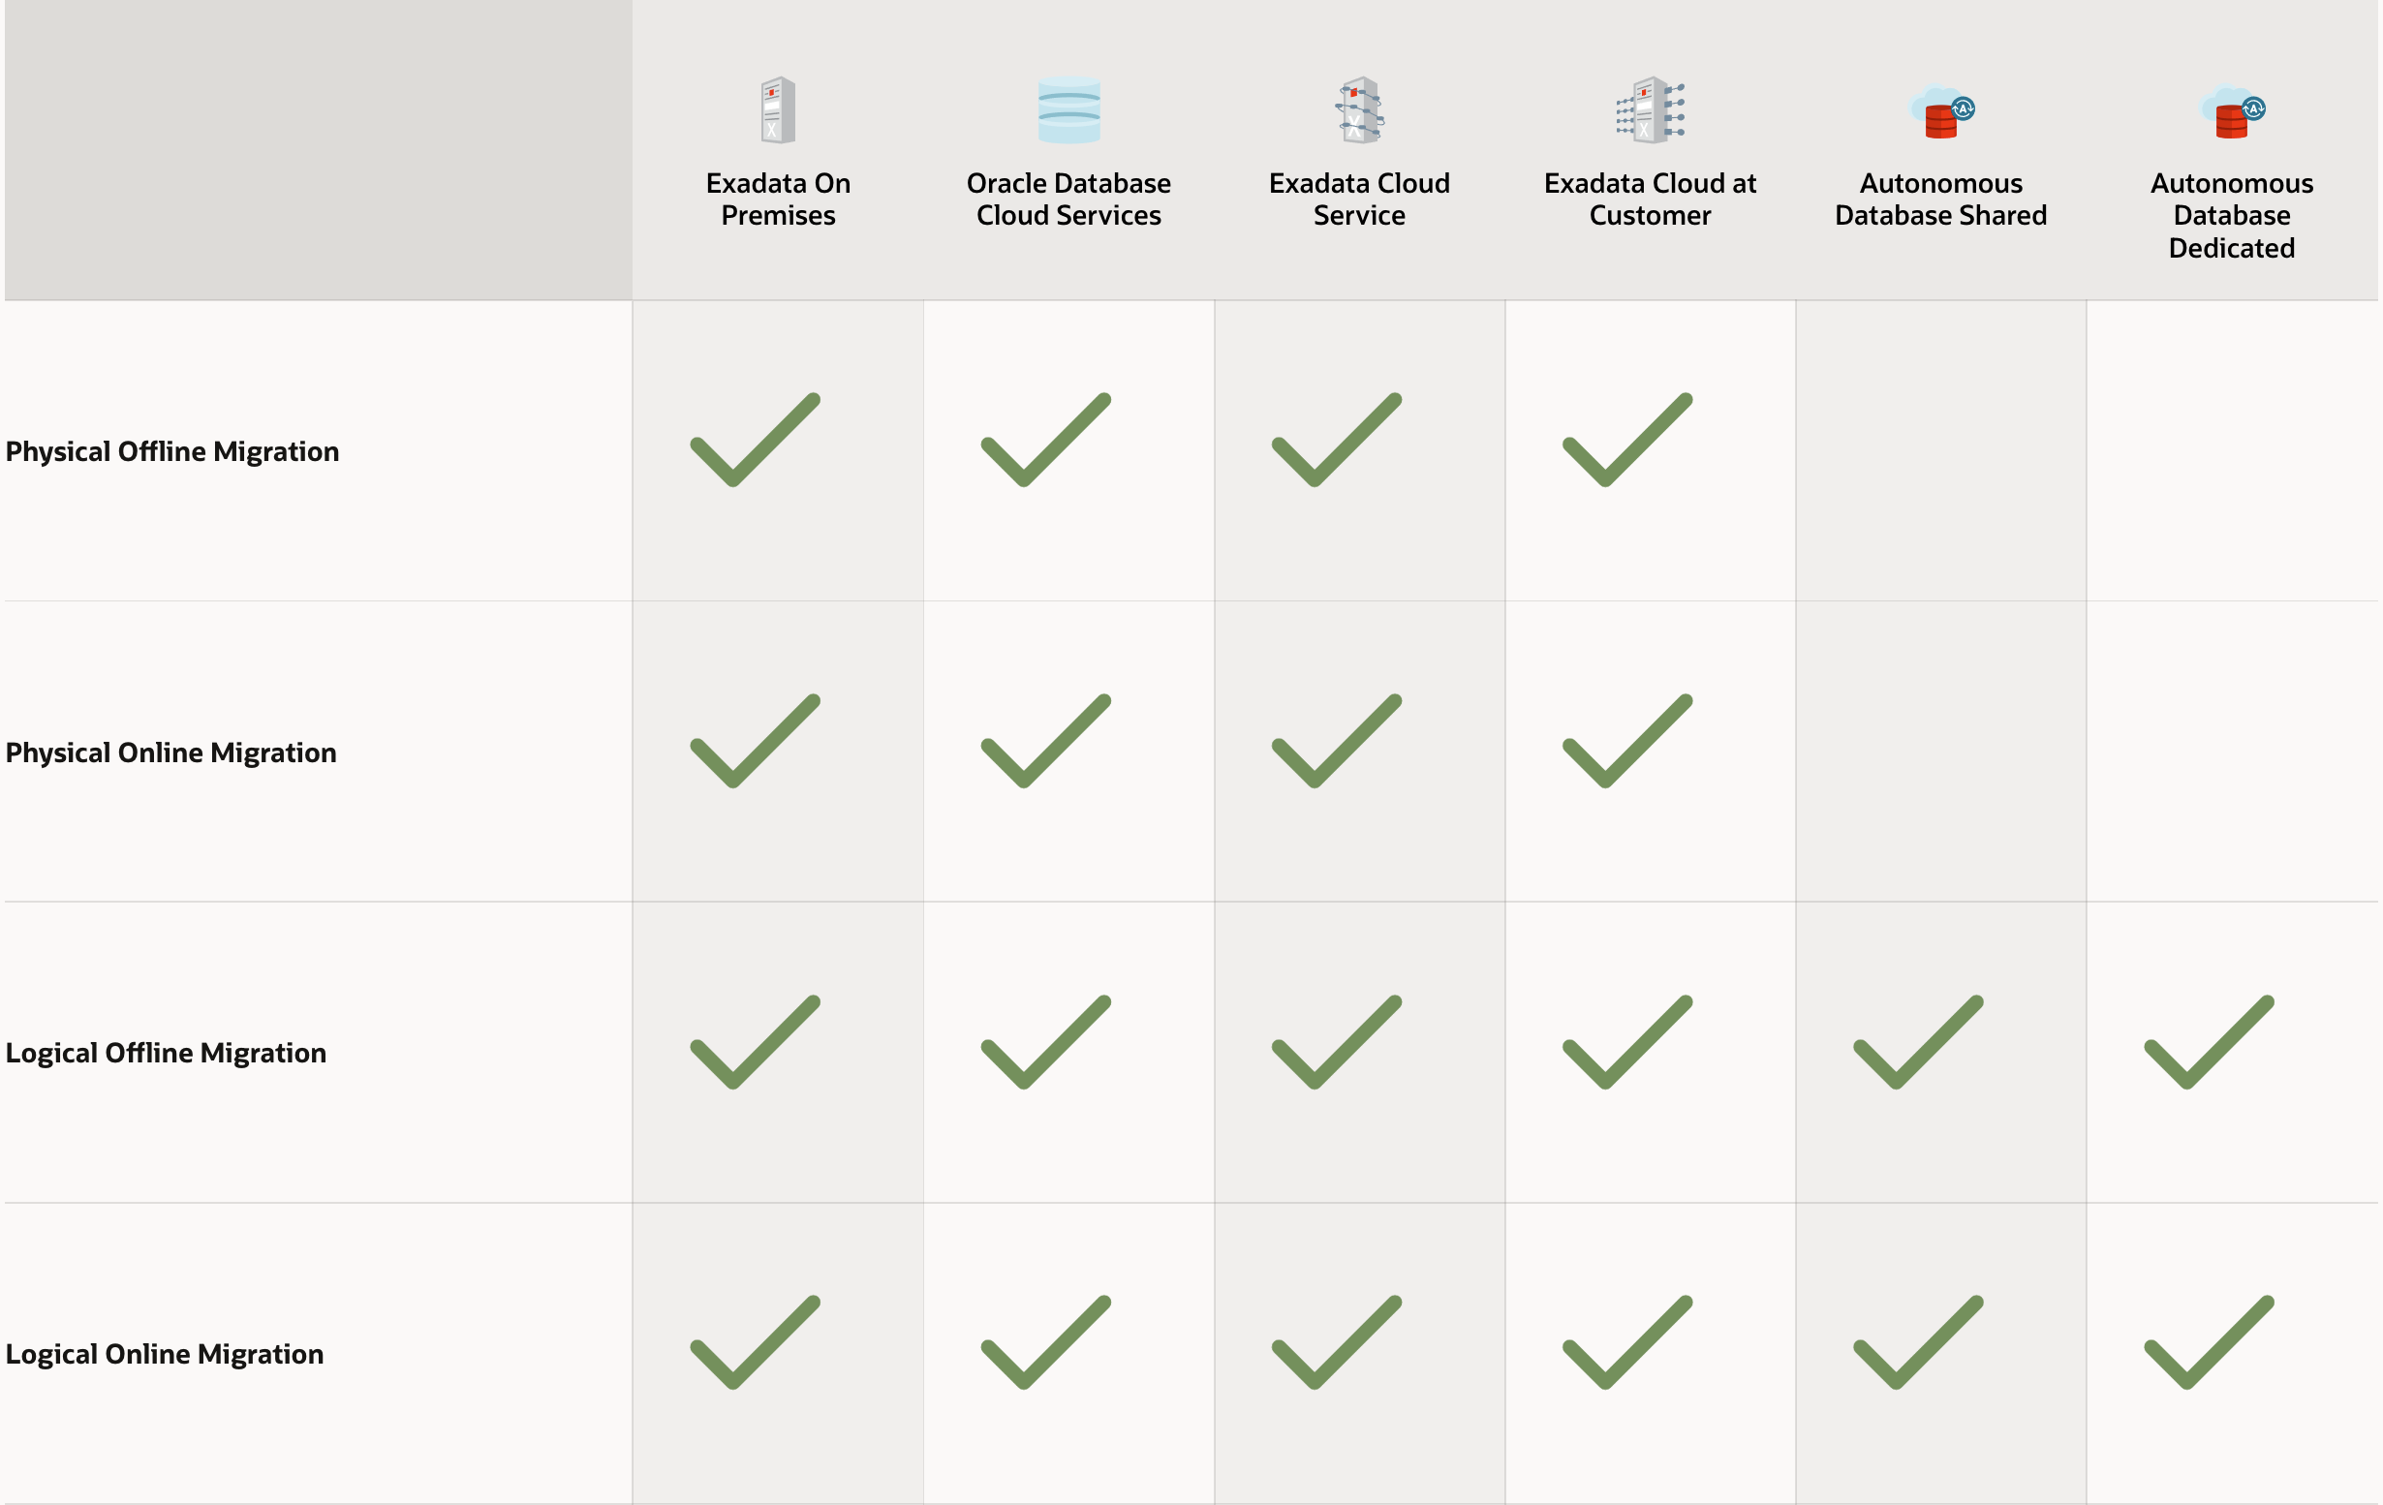Click the Exadata Cloud Service icon
Image resolution: width=2383 pixels, height=1505 pixels.
point(1360,109)
